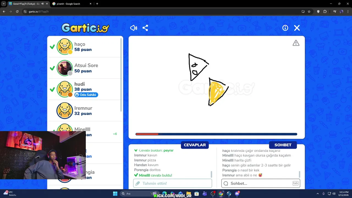Close the Gartic browser tab

[x=47, y=4]
